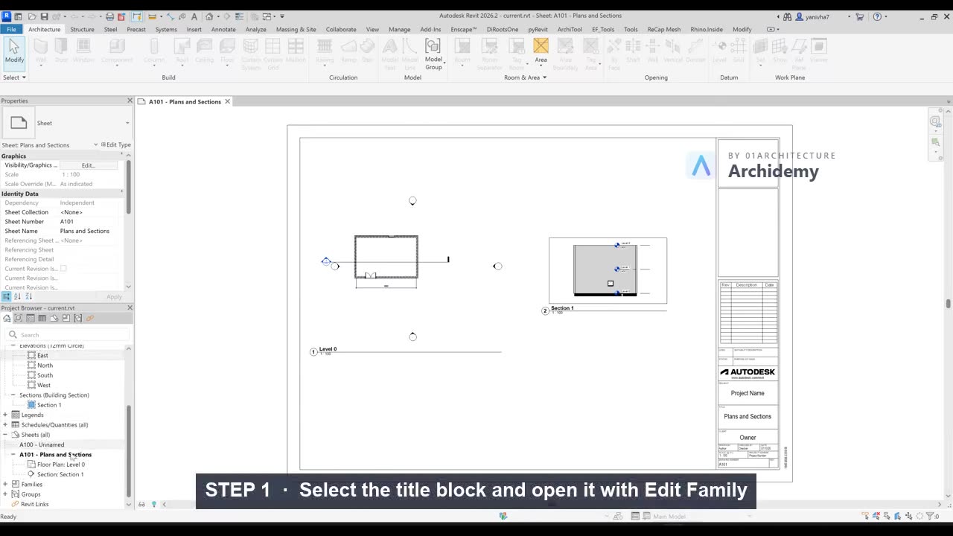
Task: Click the Project Browser Search field
Action: 67,335
